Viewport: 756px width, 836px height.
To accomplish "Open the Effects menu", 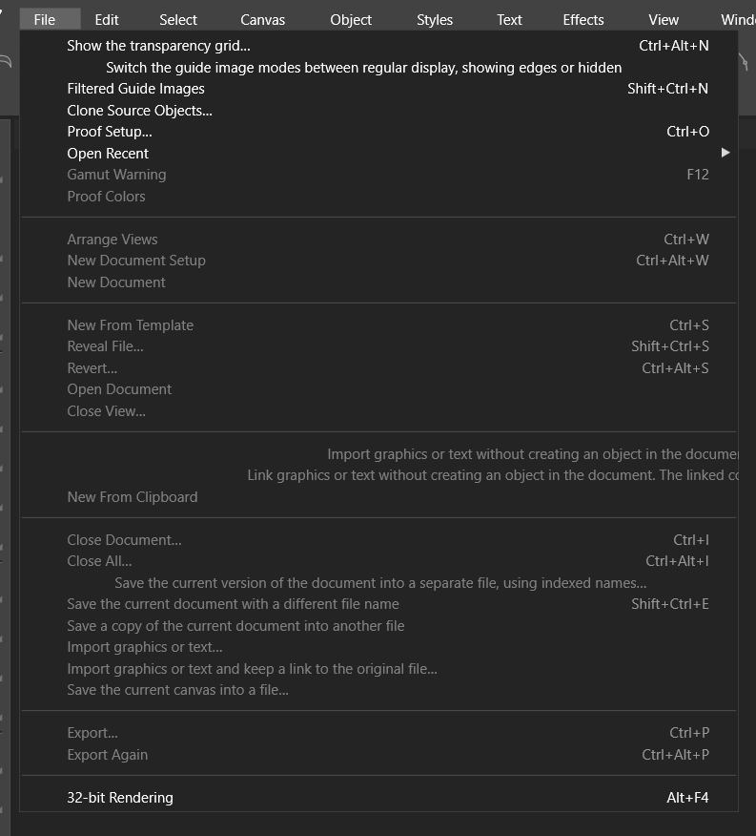I will 583,19.
